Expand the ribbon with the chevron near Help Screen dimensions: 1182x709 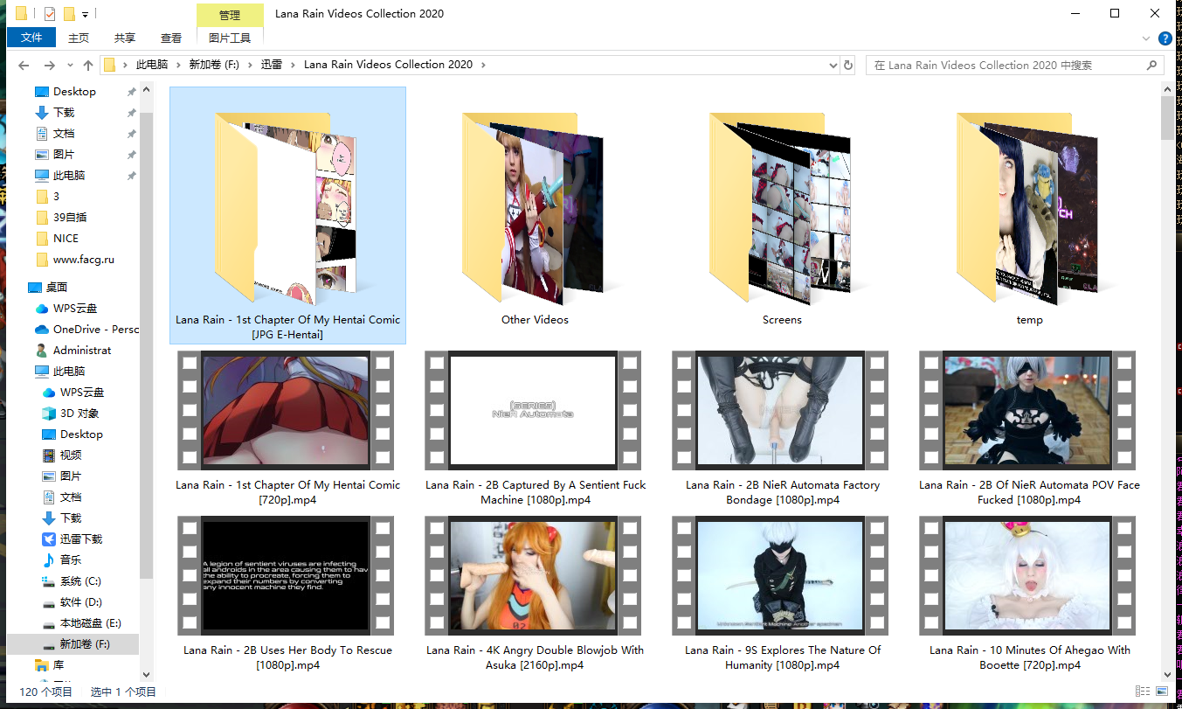1147,38
